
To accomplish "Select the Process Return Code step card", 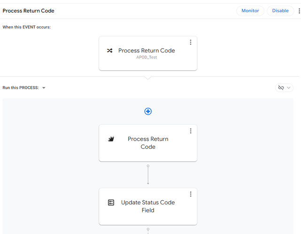I will tap(148, 143).
